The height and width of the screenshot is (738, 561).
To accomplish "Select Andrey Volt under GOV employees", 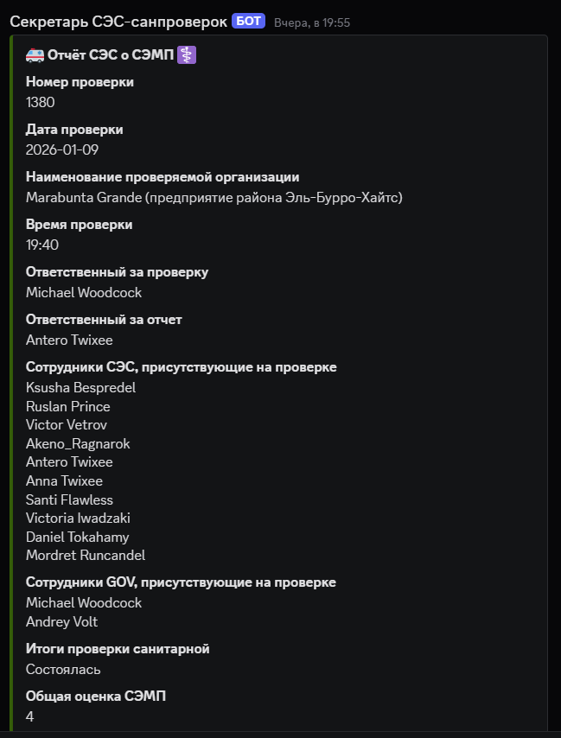I will (x=61, y=621).
